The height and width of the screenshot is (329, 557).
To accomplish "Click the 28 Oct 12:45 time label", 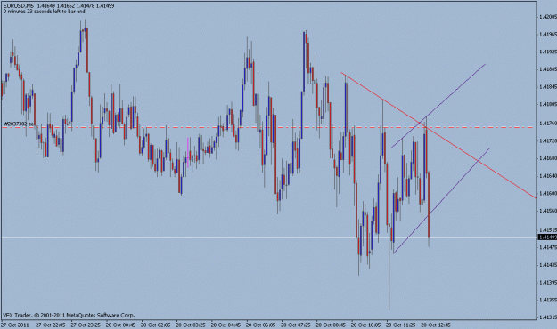I will pyautogui.click(x=436, y=325).
